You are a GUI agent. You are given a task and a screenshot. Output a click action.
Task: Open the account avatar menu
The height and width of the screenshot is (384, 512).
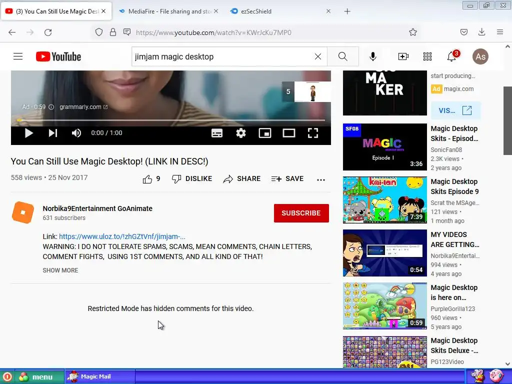(480, 56)
